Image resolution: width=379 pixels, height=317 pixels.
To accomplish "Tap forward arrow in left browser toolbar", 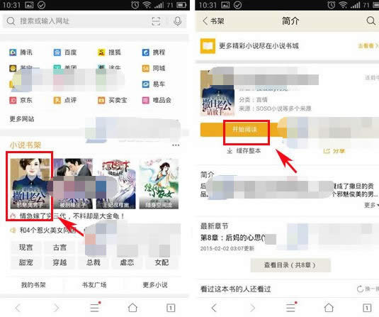I will click(56, 308).
